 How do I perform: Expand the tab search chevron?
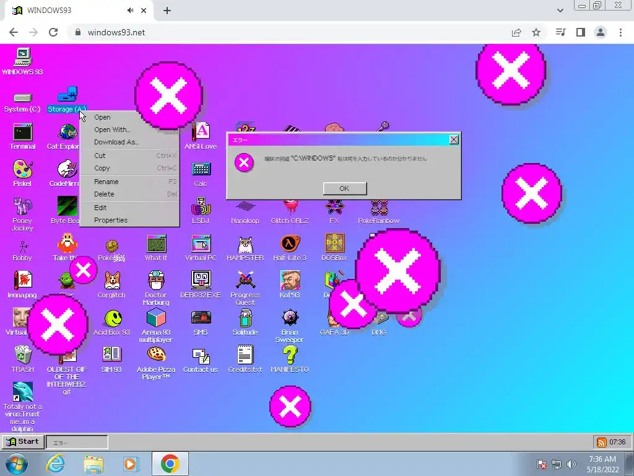point(560,11)
